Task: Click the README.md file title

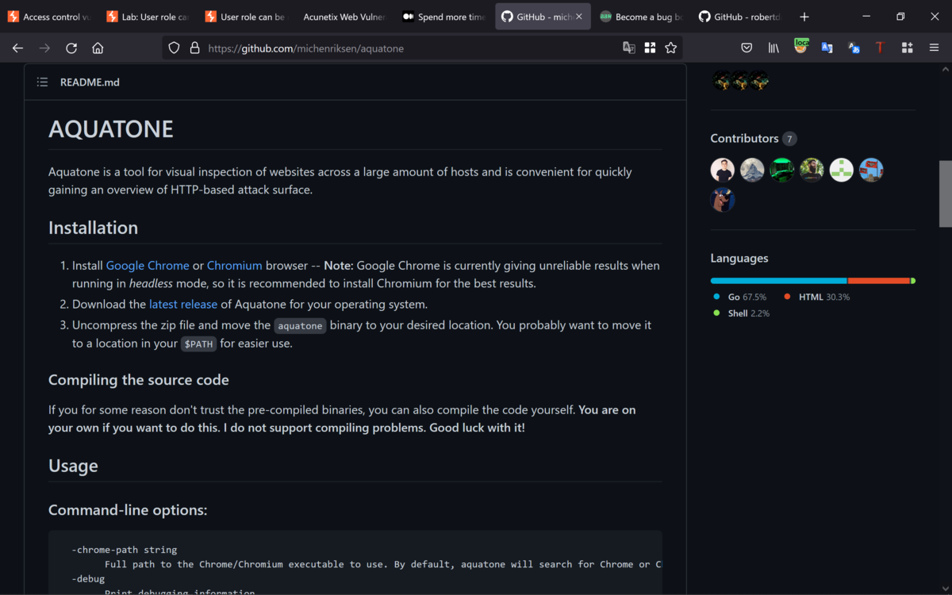Action: [x=90, y=82]
